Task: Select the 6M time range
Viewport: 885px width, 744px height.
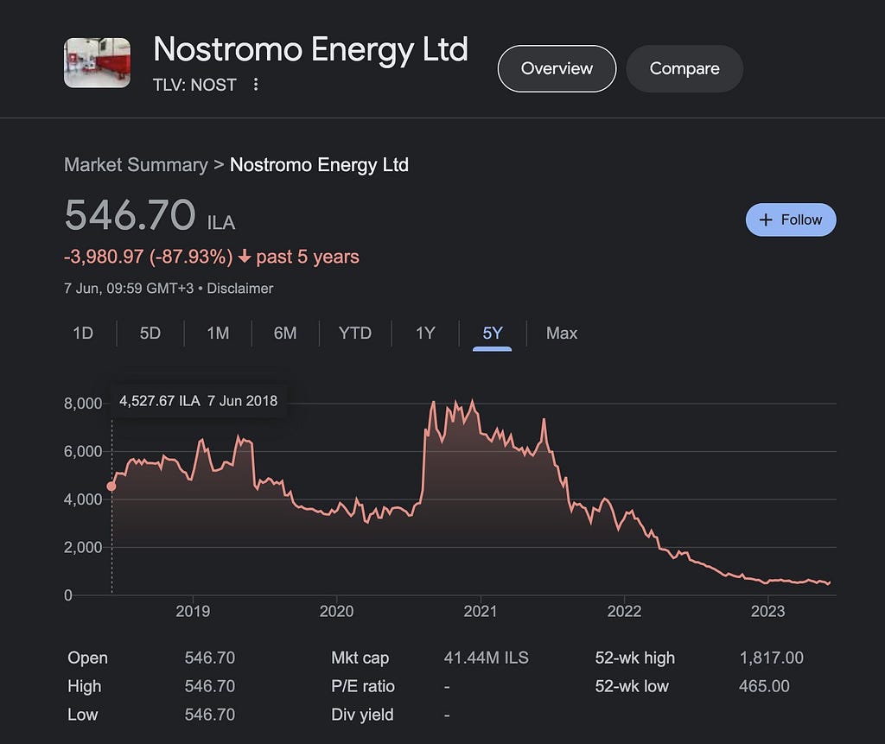Action: (x=285, y=333)
